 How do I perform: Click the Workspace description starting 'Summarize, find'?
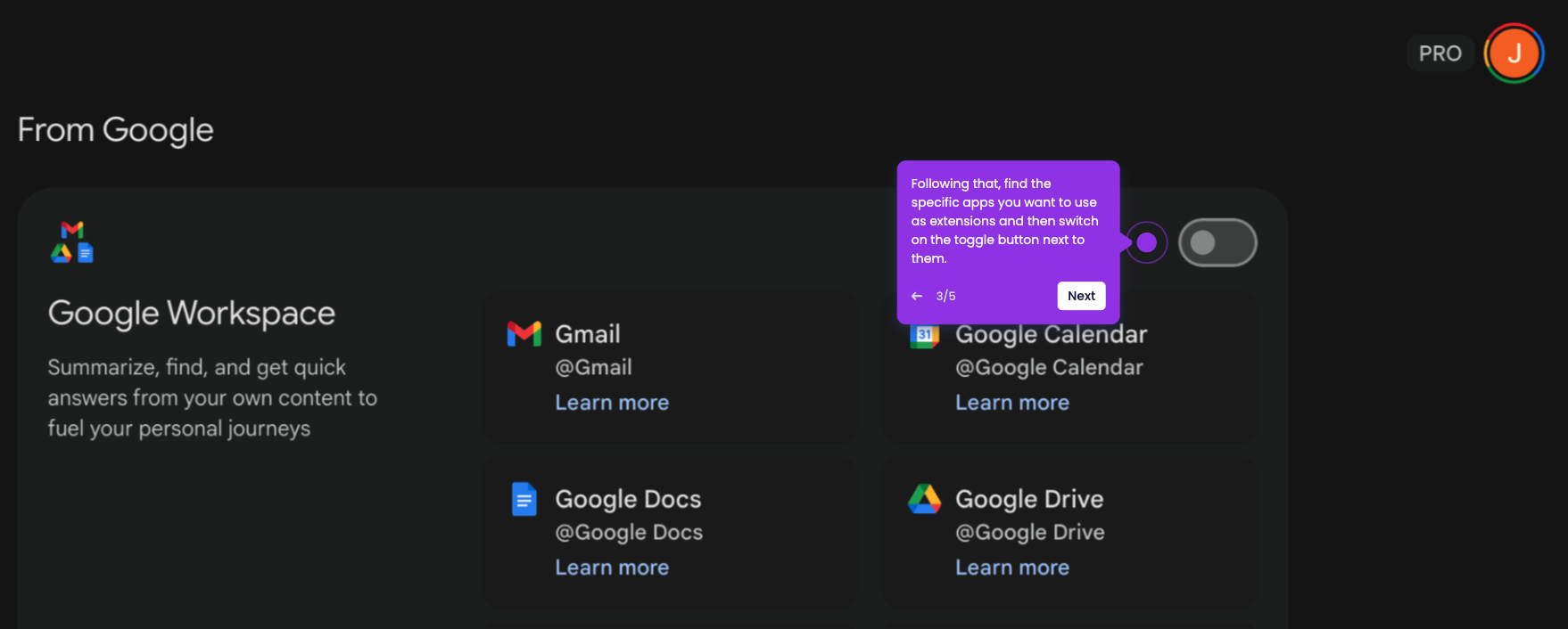tap(212, 398)
